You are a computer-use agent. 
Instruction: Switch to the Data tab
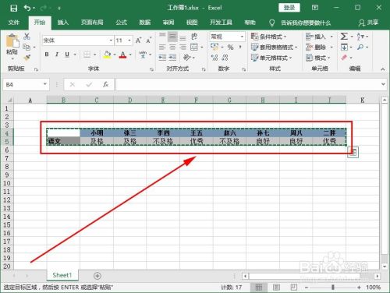145,23
